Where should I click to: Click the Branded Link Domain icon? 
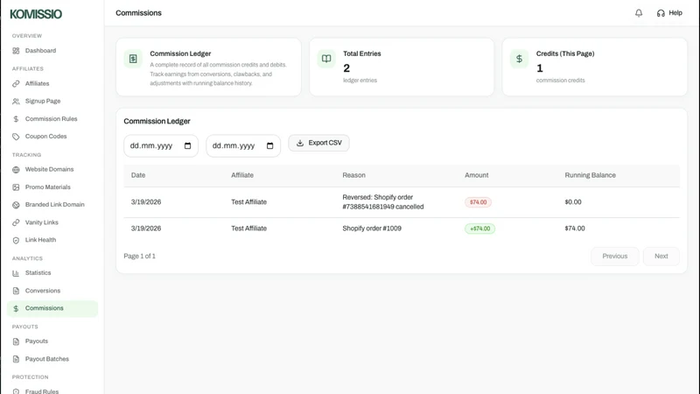click(16, 205)
